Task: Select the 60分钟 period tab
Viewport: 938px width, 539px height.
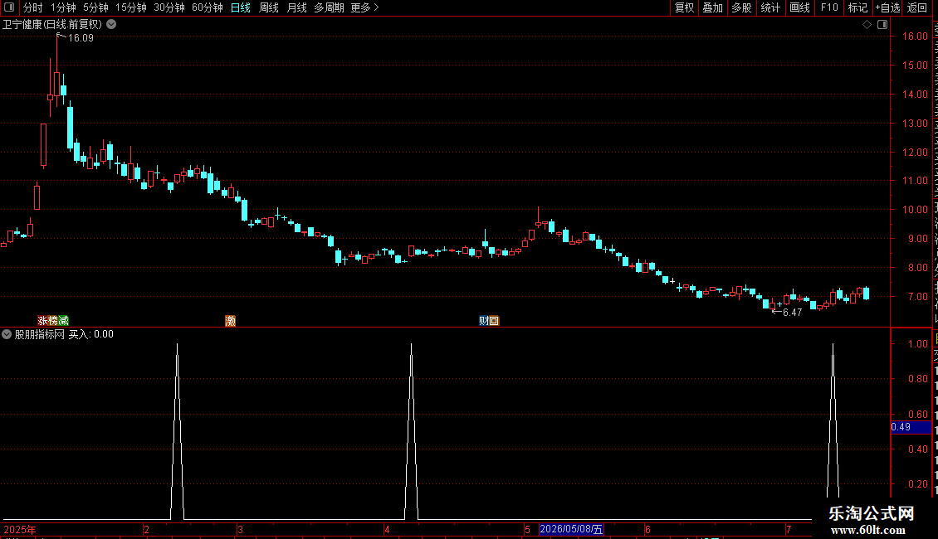Action: (x=208, y=7)
